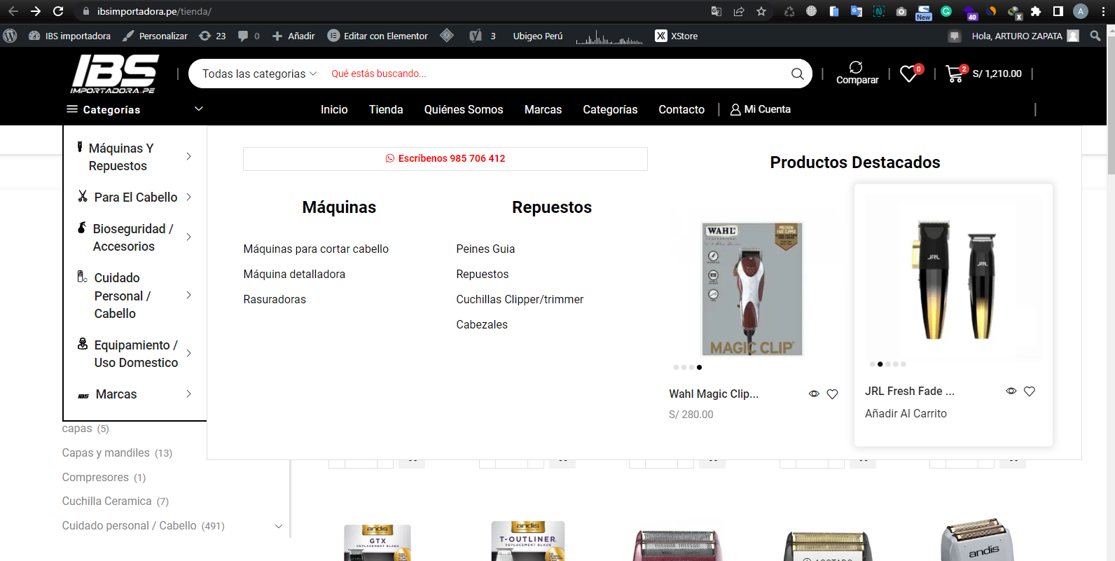Open Tienda in main navigation
1115x561 pixels.
(386, 109)
